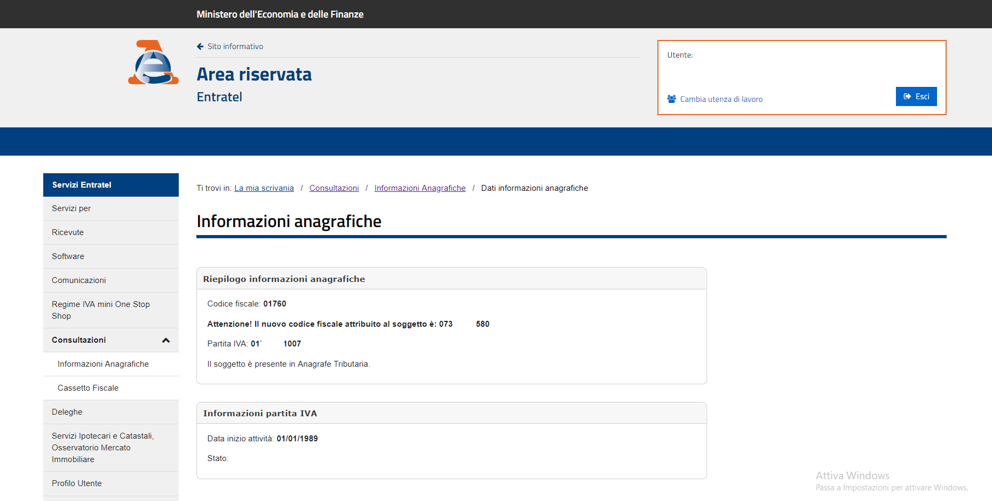
Task: Open Software section in sidebar
Action: (68, 256)
